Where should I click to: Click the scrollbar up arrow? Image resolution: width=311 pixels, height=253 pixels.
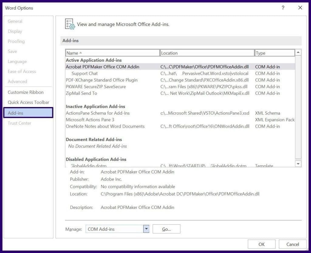click(x=298, y=51)
